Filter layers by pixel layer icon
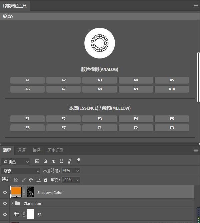The width and height of the screenshot is (200, 223). pyautogui.click(x=37, y=161)
